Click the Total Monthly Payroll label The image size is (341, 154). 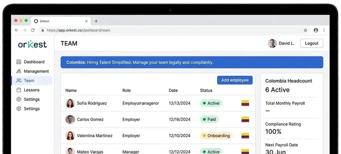tap(285, 103)
